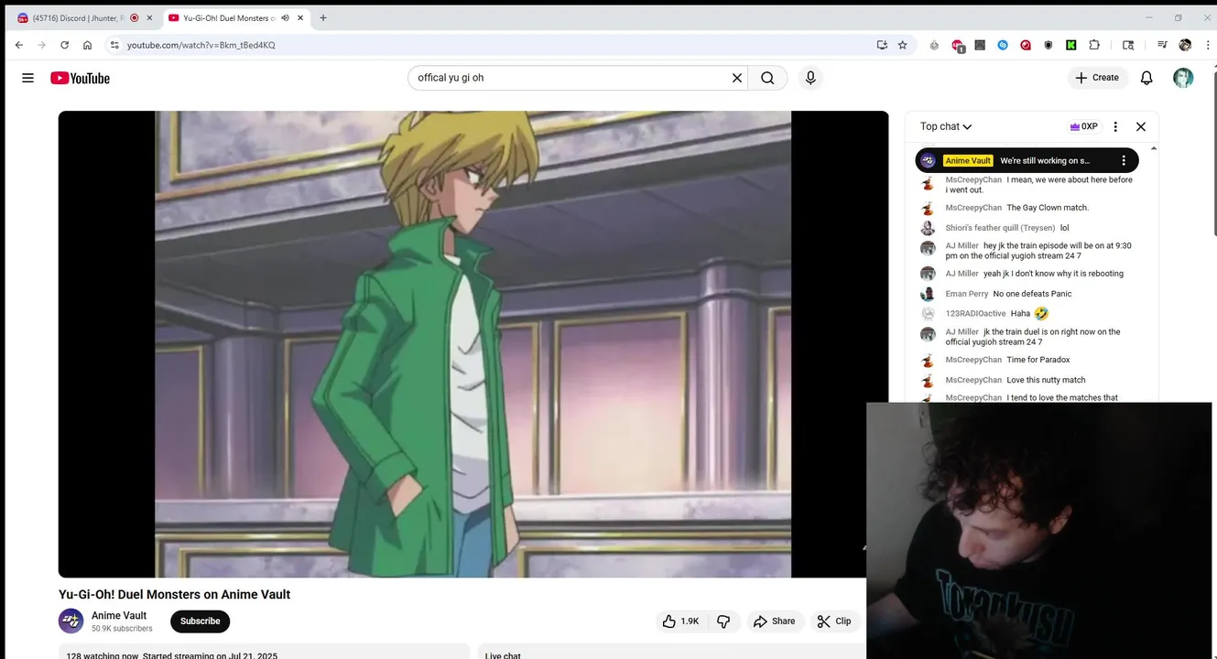Subscribe to Anime Vault
This screenshot has height=659, width=1217.
click(x=200, y=621)
